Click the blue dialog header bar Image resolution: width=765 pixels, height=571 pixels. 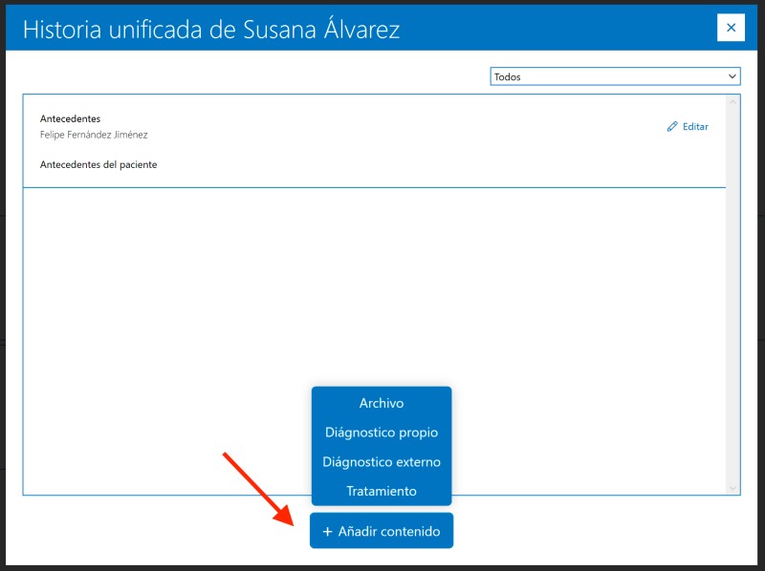pos(555,28)
